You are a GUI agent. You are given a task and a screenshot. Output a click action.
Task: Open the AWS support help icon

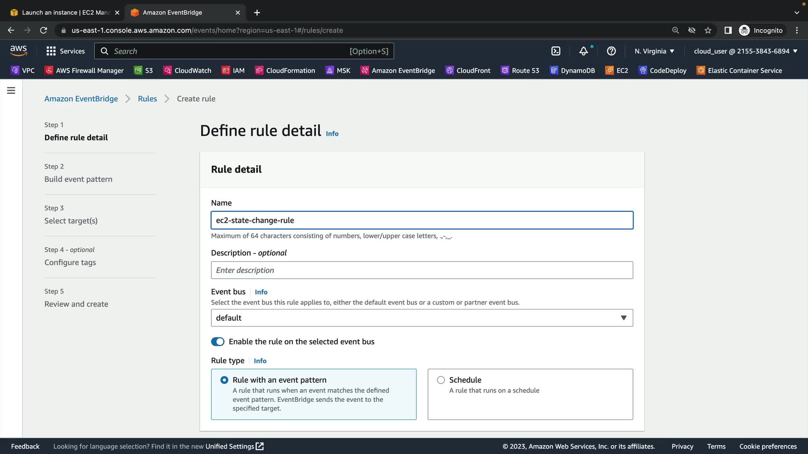(611, 51)
